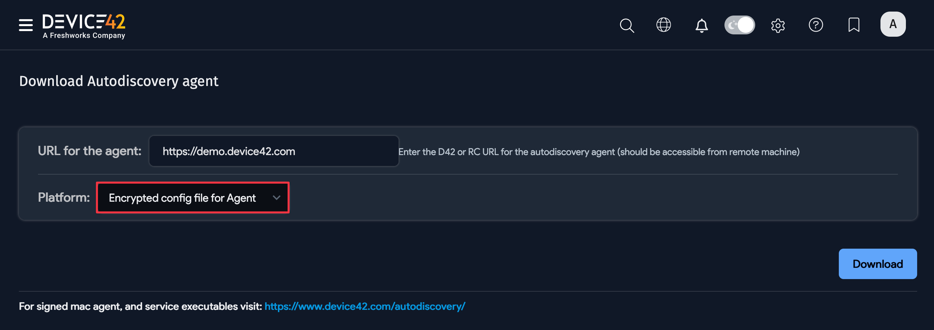
Task: Select the globe language icon
Action: point(664,25)
